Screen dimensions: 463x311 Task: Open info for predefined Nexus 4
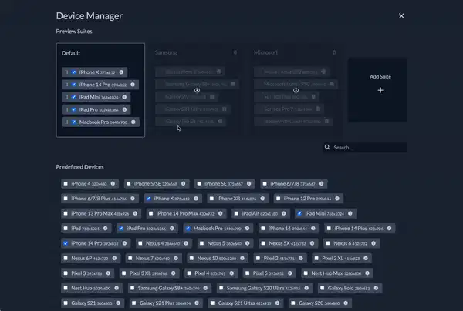click(186, 243)
